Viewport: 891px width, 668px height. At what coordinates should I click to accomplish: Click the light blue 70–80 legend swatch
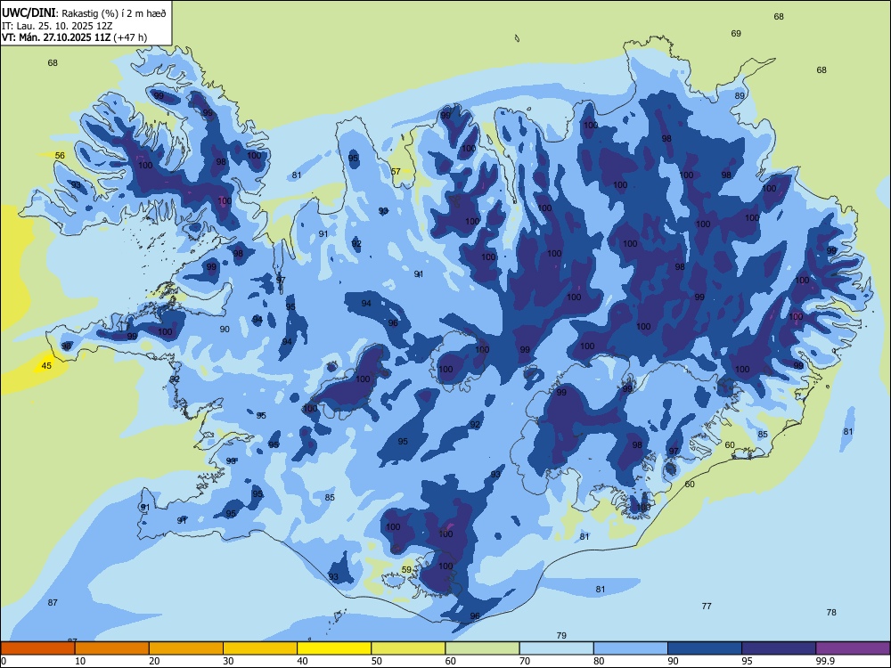click(x=556, y=648)
